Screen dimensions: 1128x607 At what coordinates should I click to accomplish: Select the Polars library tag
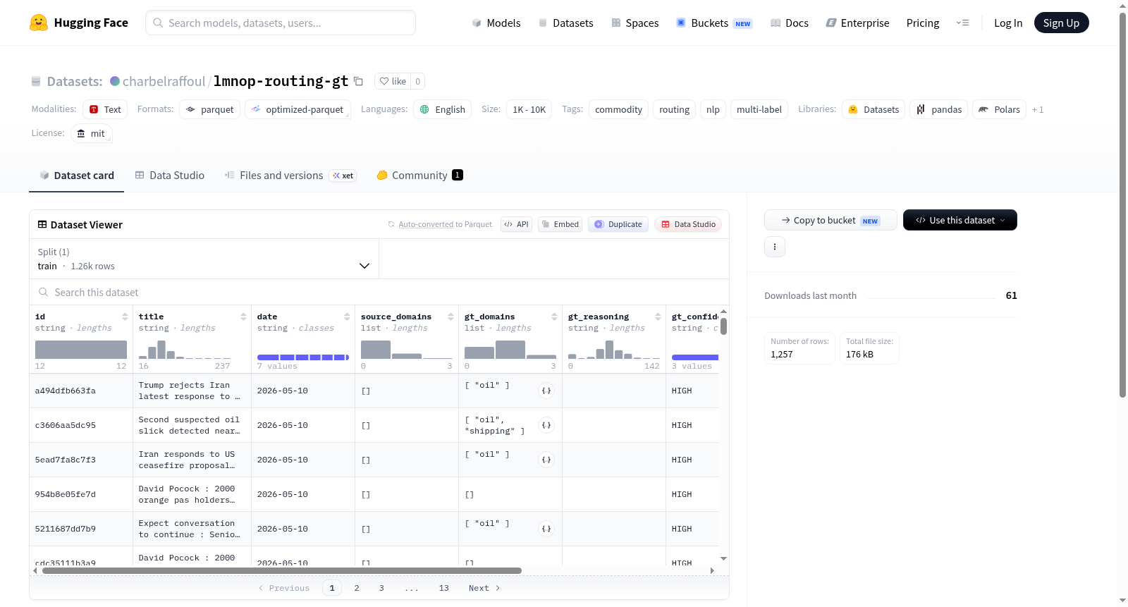[999, 109]
